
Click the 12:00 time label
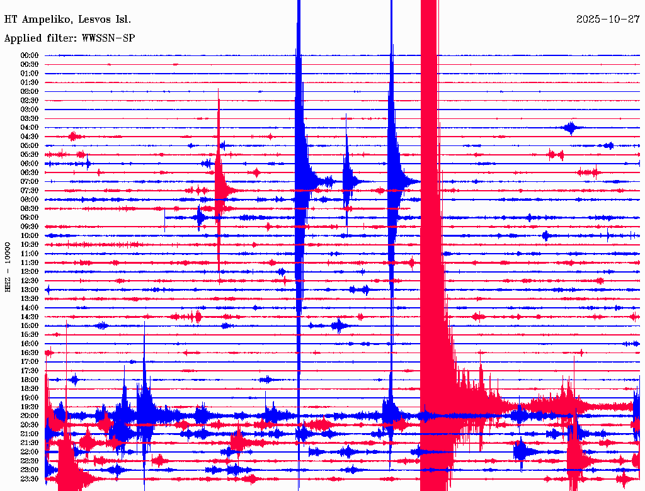(x=30, y=272)
